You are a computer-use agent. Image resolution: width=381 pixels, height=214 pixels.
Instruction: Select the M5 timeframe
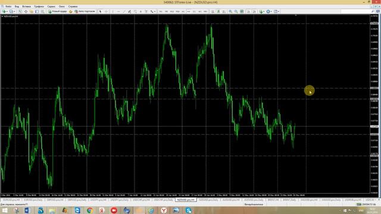[x=167, y=11]
